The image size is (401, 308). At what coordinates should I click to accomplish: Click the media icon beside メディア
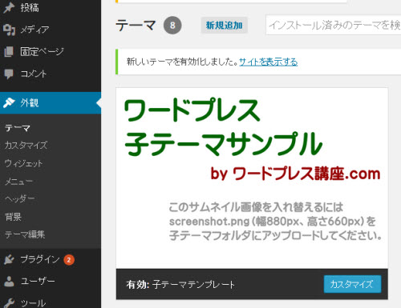pos(9,30)
